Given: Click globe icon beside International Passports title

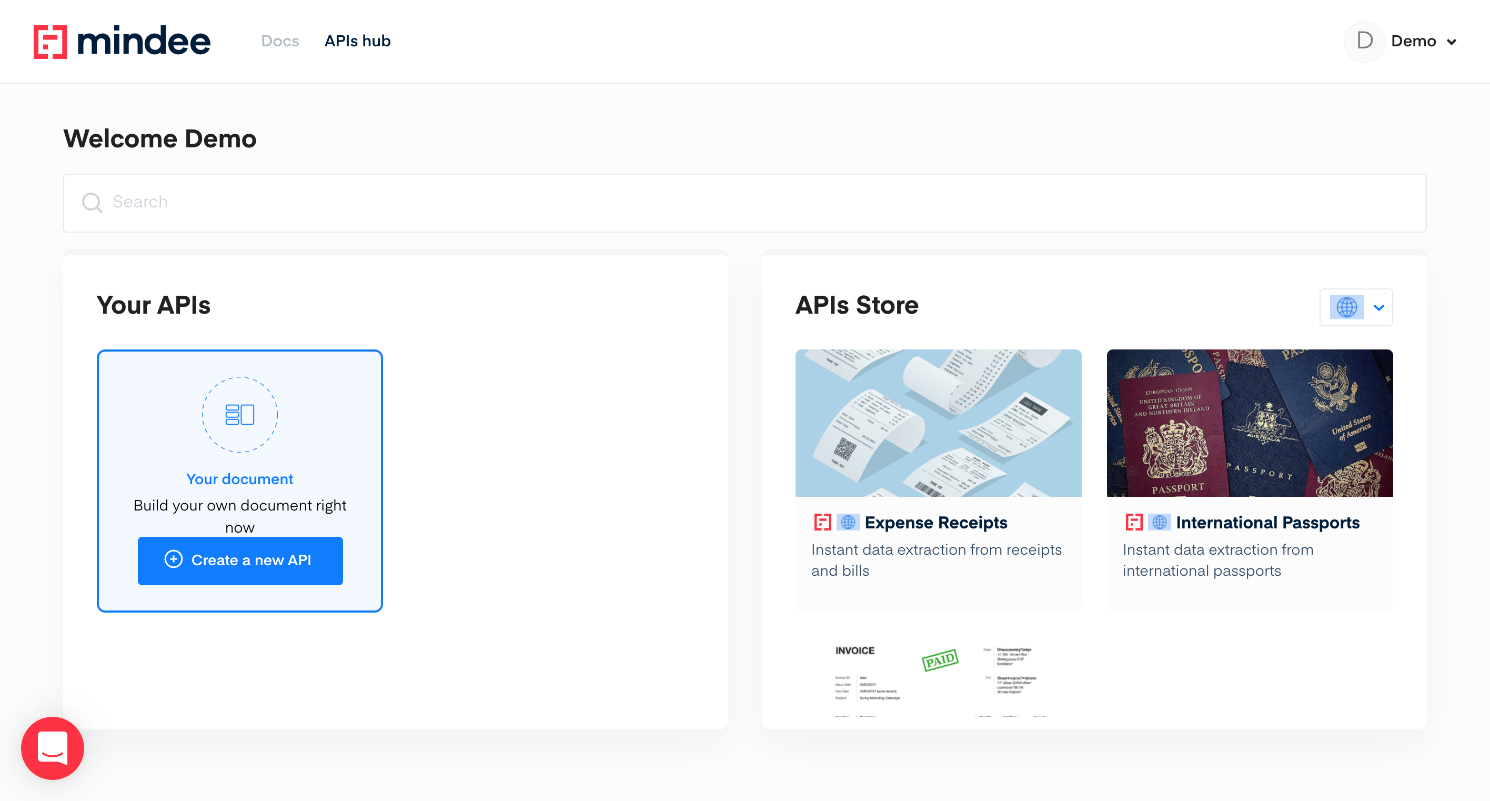Looking at the screenshot, I should [1159, 522].
